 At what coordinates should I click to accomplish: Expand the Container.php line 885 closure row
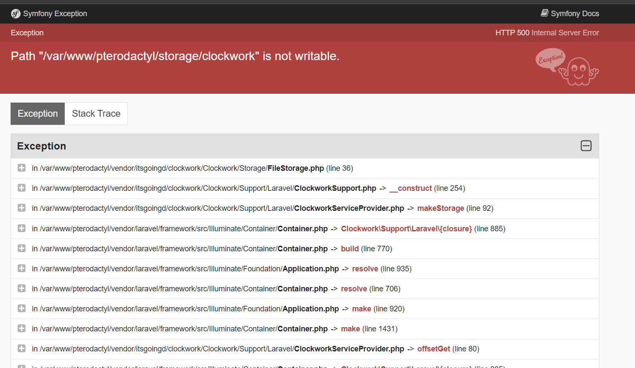pyautogui.click(x=22, y=228)
